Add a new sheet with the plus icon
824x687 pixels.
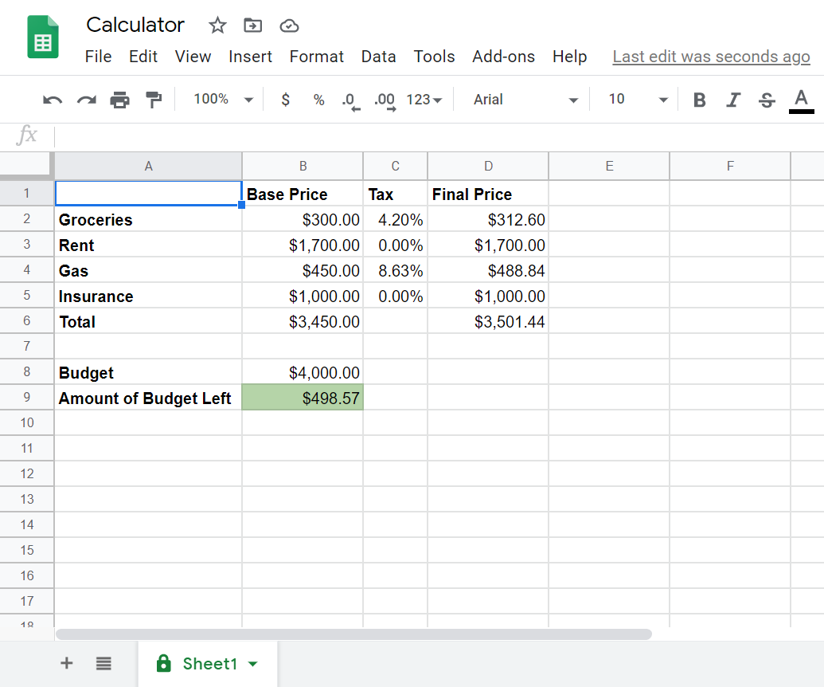pos(66,662)
